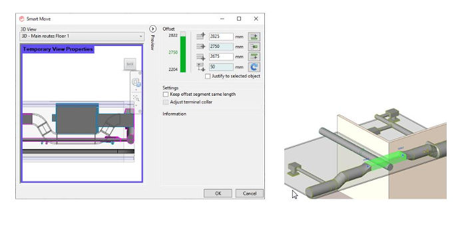Collapse the Preview panel with circled arrow
The height and width of the screenshot is (244, 466).
tap(152, 29)
